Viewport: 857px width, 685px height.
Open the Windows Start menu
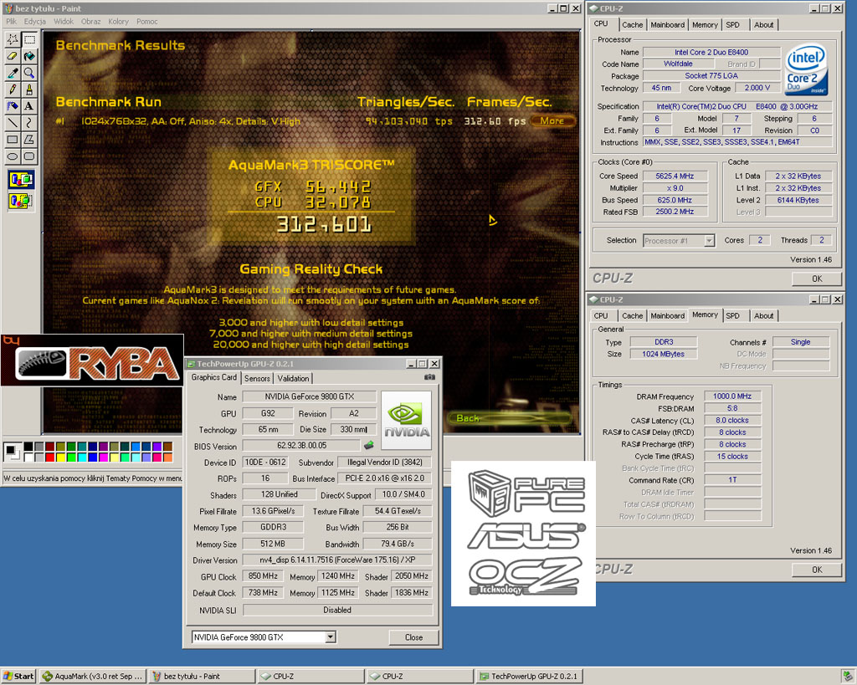pos(18,677)
